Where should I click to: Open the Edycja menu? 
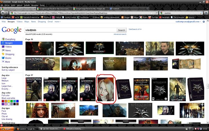(7, 5)
